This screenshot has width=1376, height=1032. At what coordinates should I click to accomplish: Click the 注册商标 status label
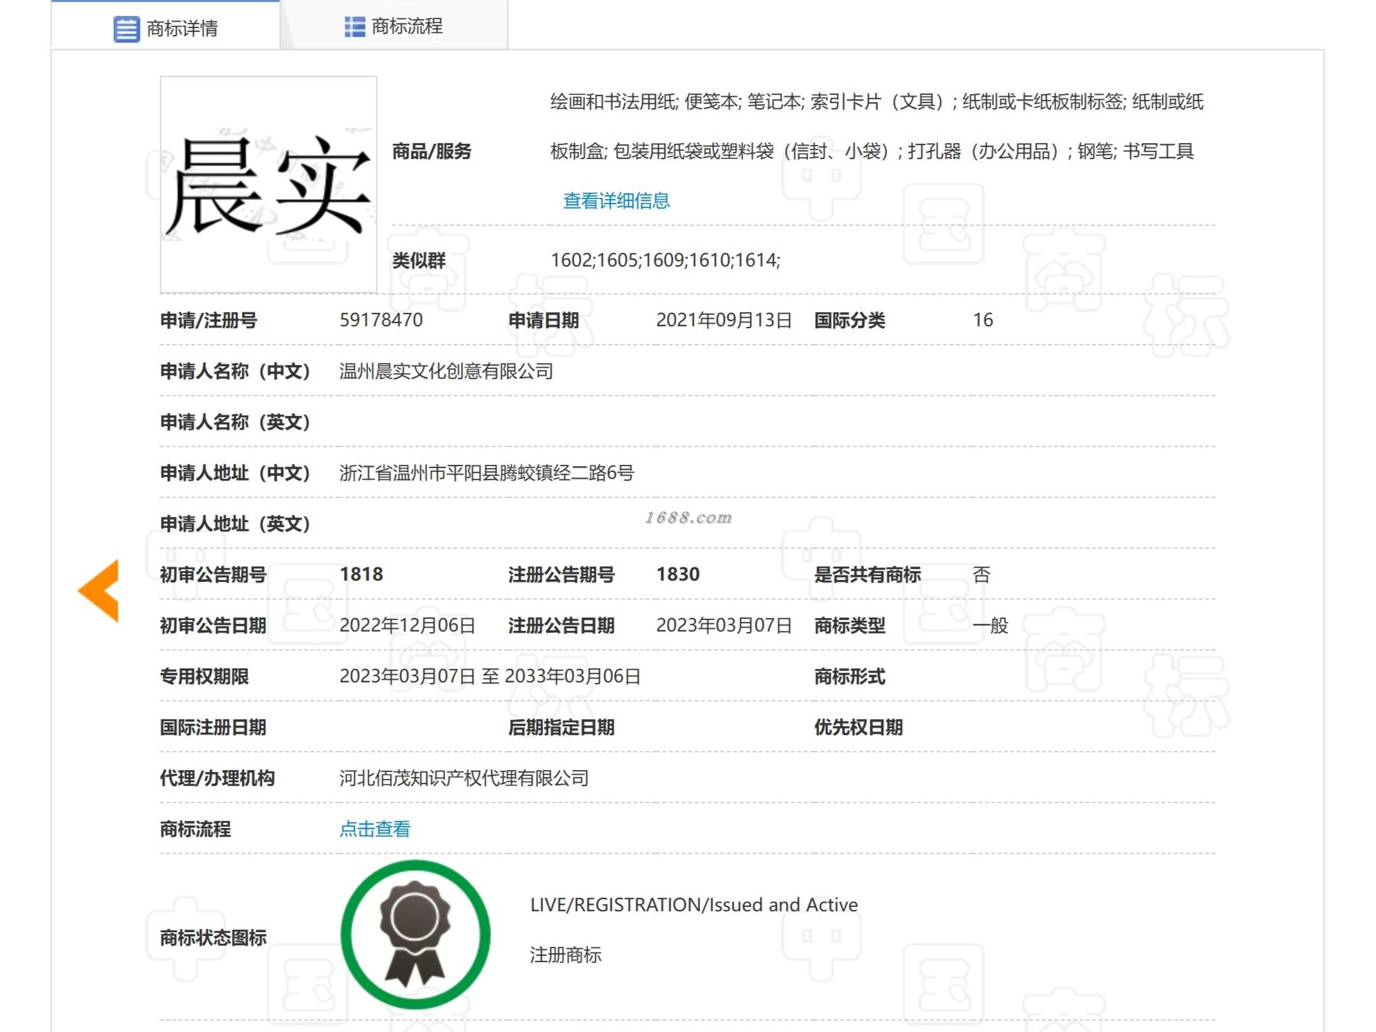coord(565,954)
